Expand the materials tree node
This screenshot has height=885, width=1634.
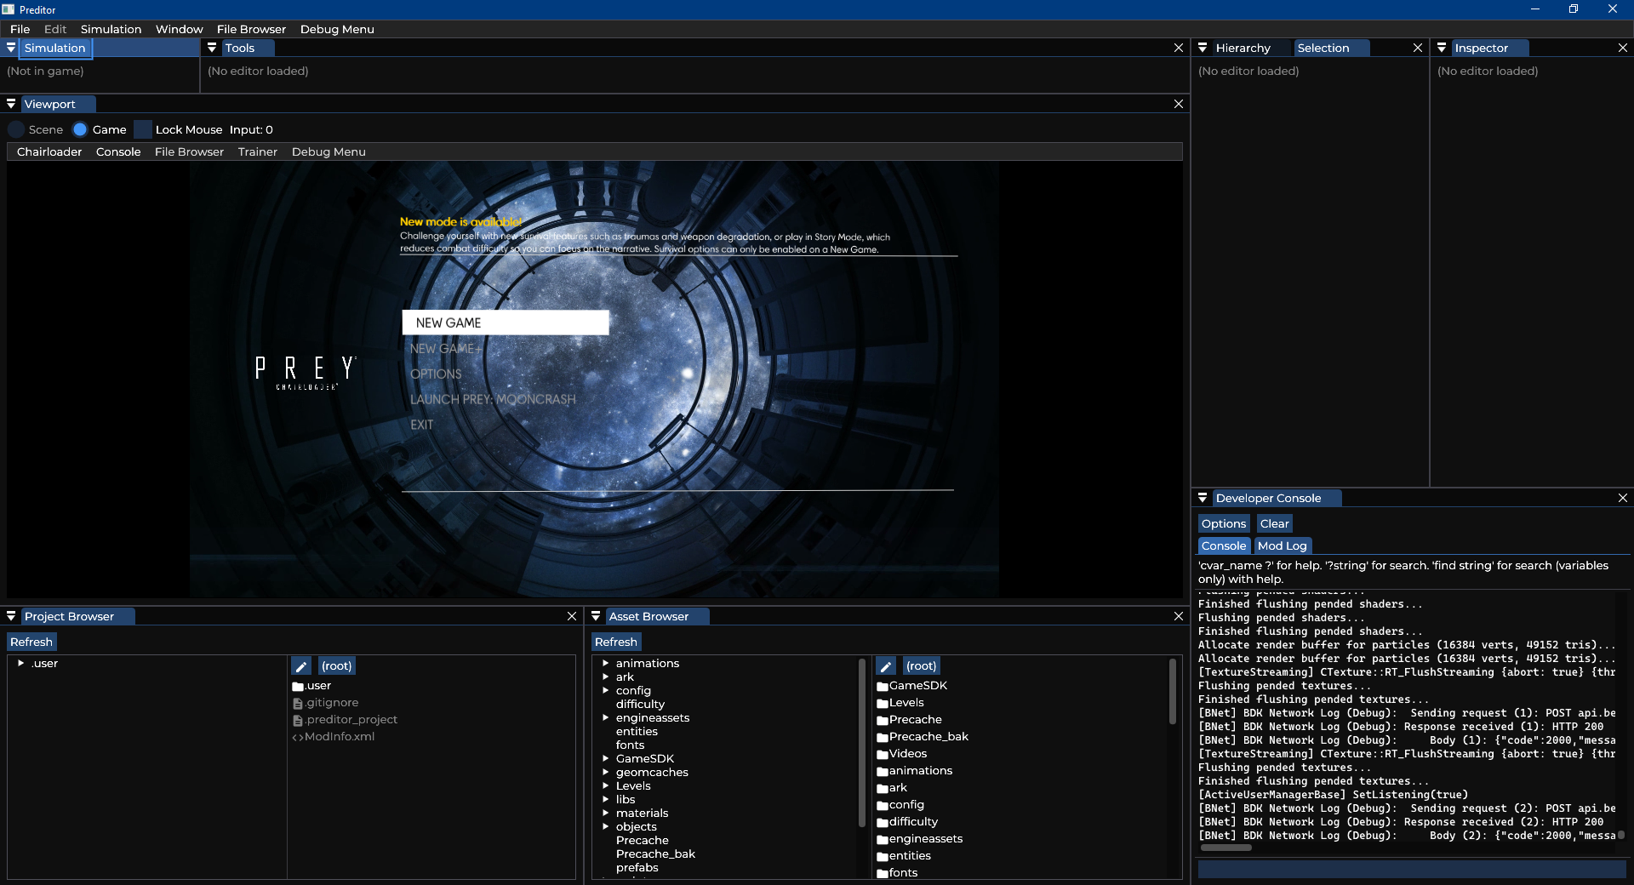click(605, 813)
